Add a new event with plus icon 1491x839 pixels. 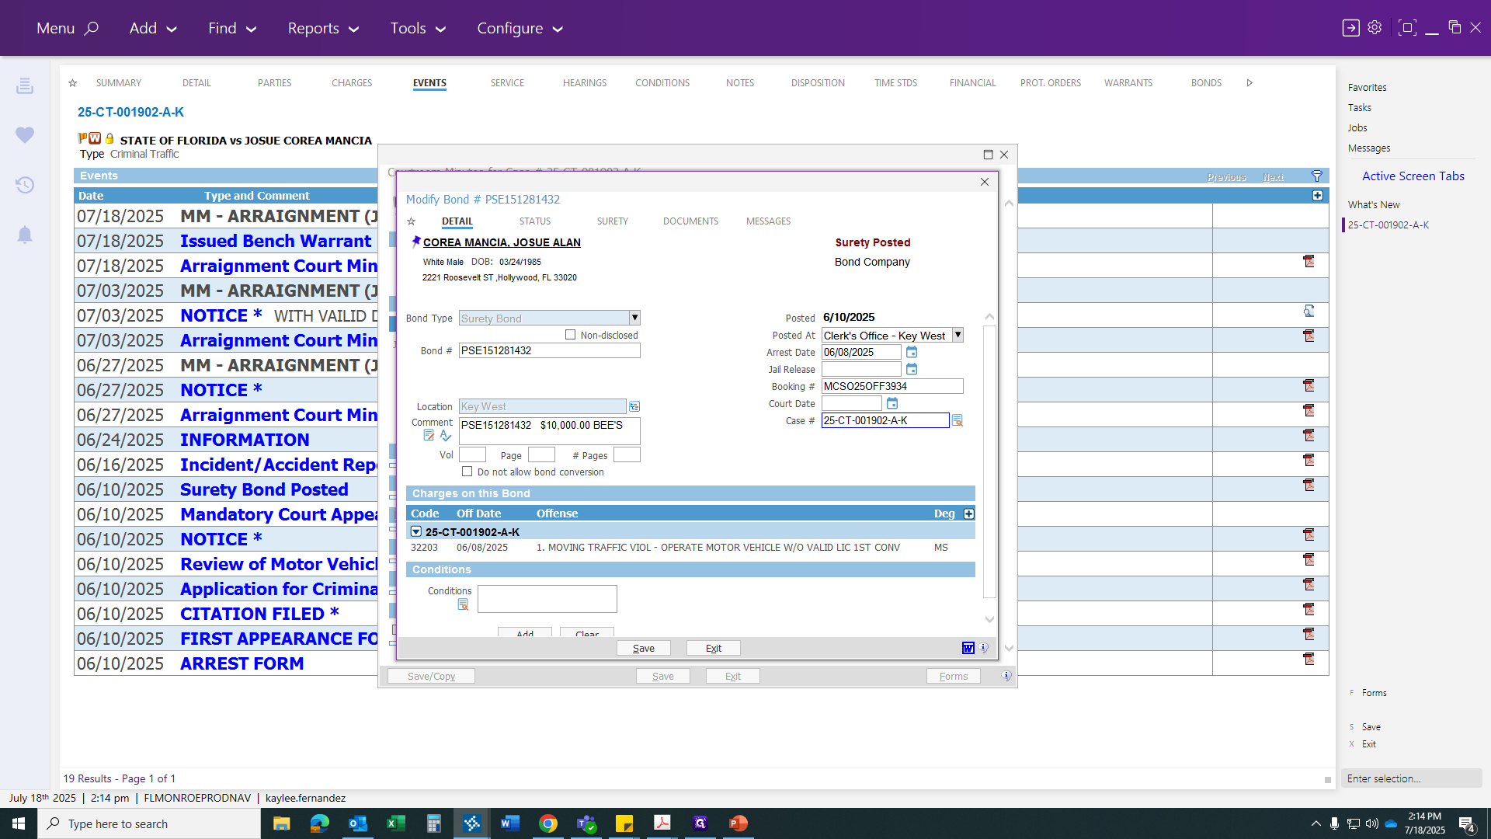(x=1317, y=196)
